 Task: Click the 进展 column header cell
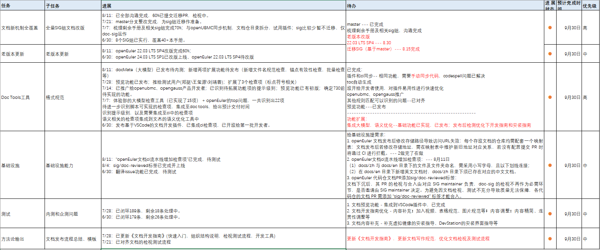coord(223,5)
